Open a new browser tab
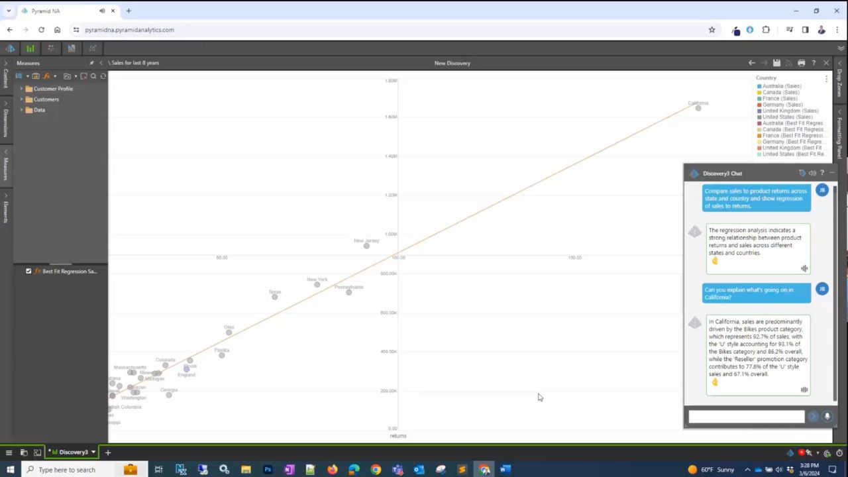848x477 pixels. pyautogui.click(x=129, y=11)
